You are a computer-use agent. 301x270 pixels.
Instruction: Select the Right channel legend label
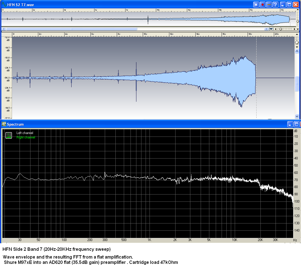click(x=26, y=137)
